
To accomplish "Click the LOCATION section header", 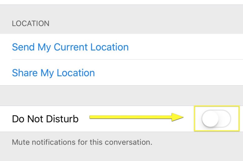I will (x=31, y=24).
